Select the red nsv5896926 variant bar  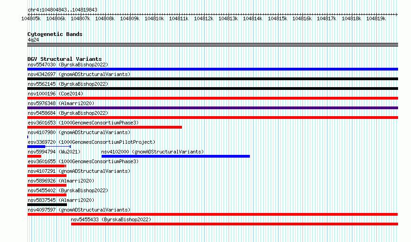(47, 185)
